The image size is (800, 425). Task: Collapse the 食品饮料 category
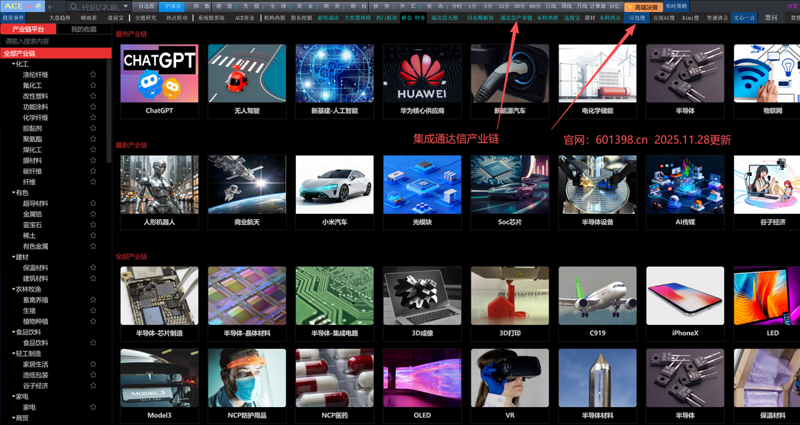coord(15,332)
